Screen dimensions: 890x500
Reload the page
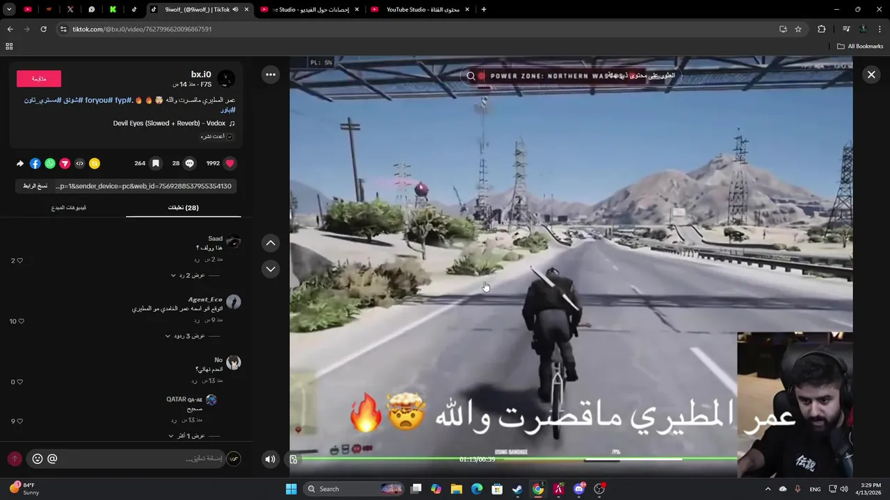pos(43,29)
